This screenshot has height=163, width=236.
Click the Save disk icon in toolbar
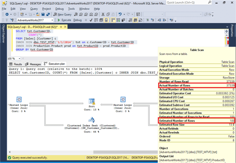pyautogui.click(x=43, y=14)
